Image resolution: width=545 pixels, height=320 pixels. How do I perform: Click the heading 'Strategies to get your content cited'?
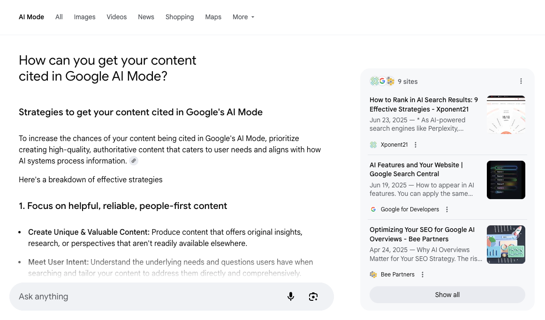coord(140,112)
